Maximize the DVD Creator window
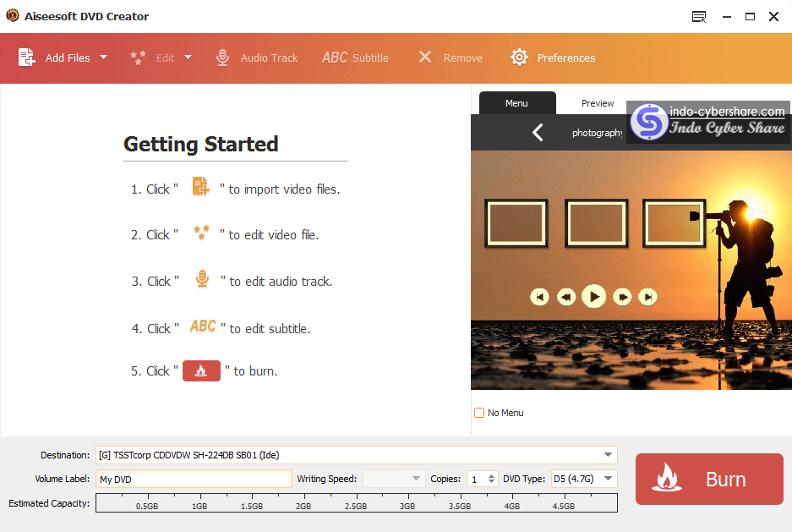 click(750, 17)
